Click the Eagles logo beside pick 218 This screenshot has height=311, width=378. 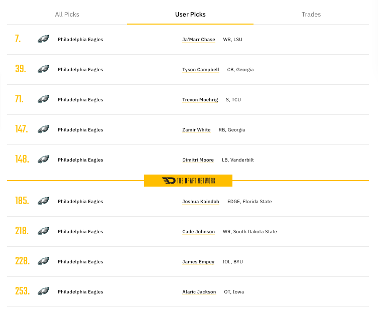coord(43,231)
